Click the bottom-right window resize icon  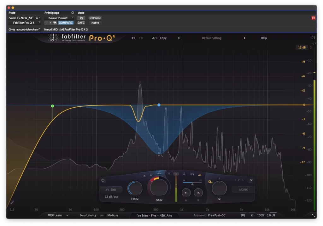pos(314,216)
